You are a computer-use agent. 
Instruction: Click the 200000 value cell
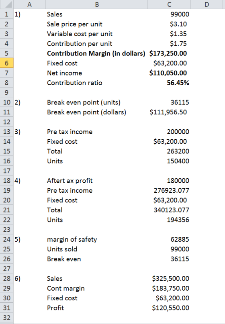tap(169, 132)
